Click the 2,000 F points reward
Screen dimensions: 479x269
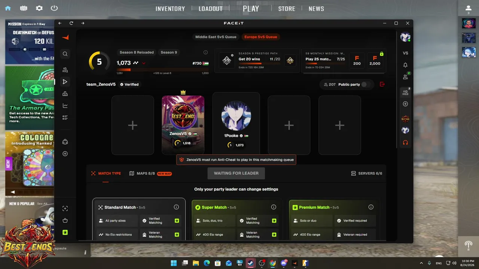pyautogui.click(x=375, y=61)
